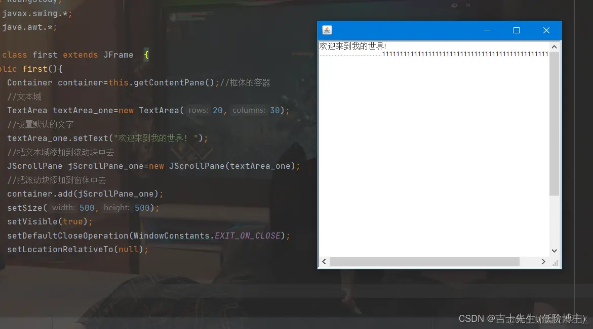Click the 'columns: 30' parameter hint
Image resolution: width=593 pixels, height=329 pixels.
(256, 110)
